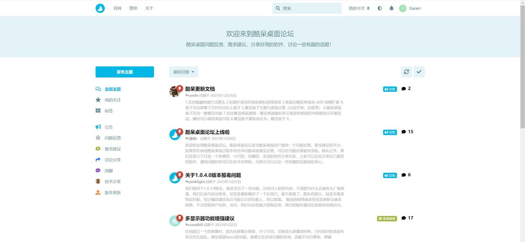Switch to 我的关注 my follows
The image size is (525, 242).
(x=113, y=100)
